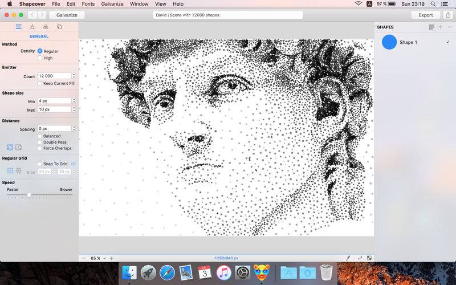Click the link icon in status bar

pyautogui.click(x=360, y=258)
